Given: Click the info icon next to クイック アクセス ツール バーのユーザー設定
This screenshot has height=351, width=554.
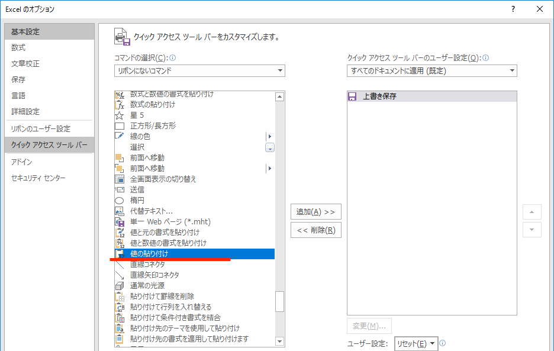Looking at the screenshot, I should coord(486,57).
